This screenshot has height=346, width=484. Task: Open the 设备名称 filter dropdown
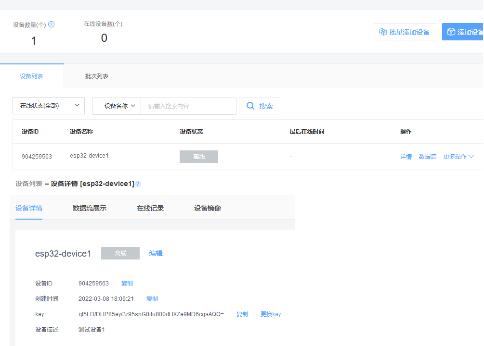pos(116,106)
